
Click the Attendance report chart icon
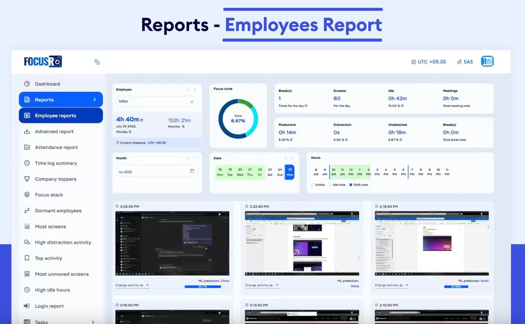[x=27, y=147]
